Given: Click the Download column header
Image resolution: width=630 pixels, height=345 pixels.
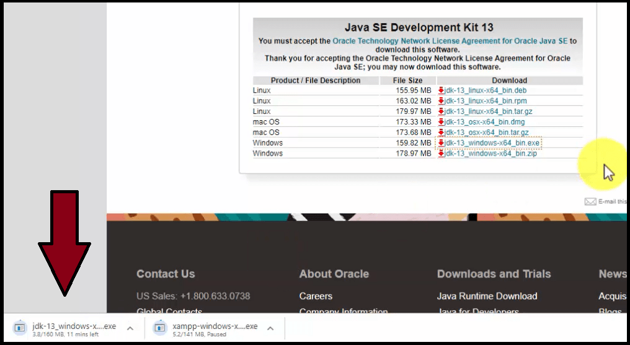Looking at the screenshot, I should [510, 81].
